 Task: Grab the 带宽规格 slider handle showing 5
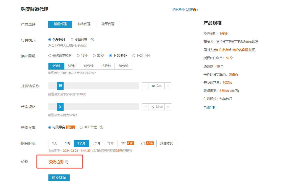point(60,107)
